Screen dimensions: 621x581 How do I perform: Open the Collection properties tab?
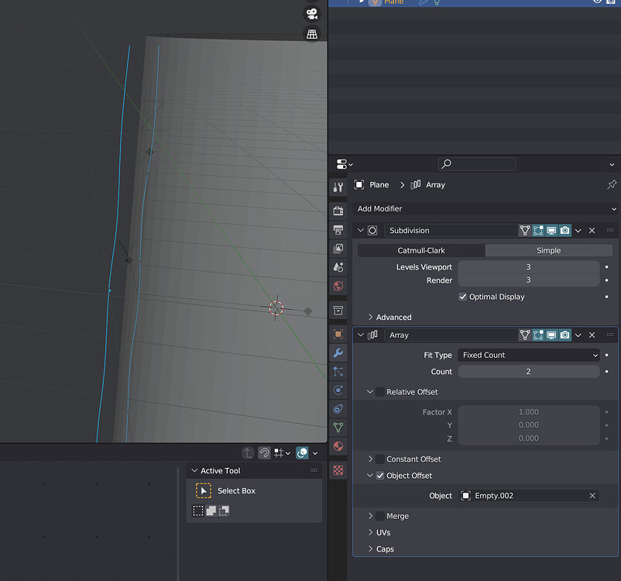pos(338,311)
